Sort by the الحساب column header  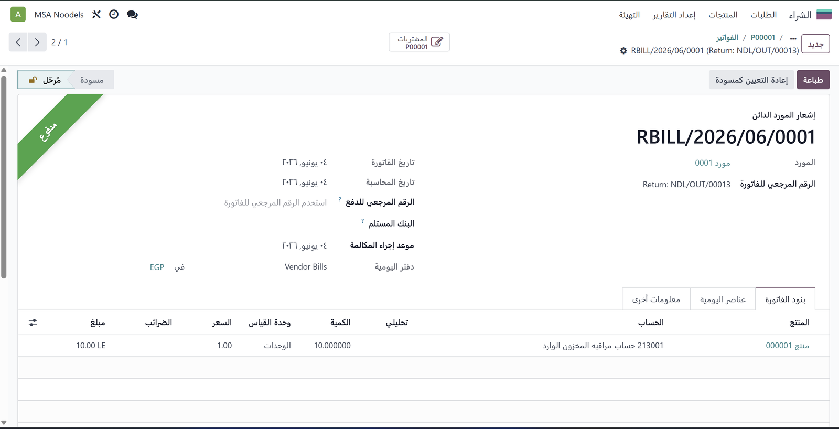click(x=651, y=323)
